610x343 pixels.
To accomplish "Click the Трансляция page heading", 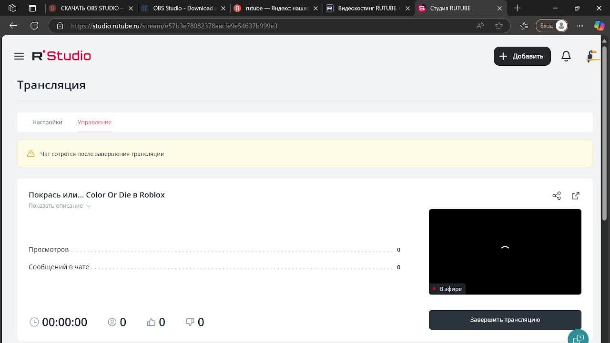I will point(51,85).
